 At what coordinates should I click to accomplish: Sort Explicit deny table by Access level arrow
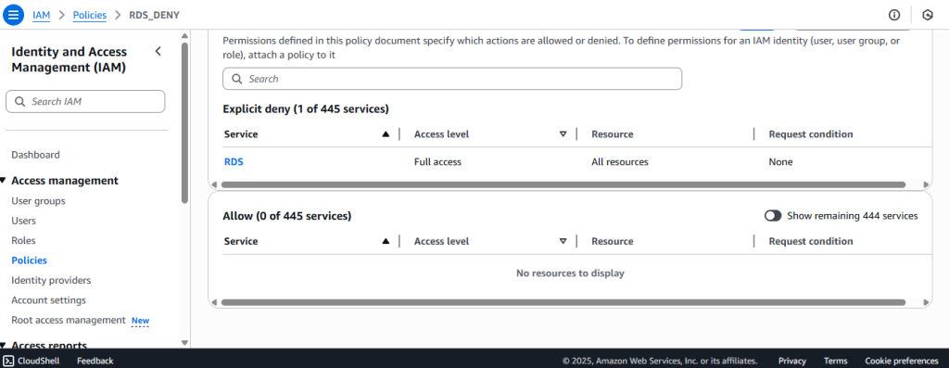[x=563, y=134]
